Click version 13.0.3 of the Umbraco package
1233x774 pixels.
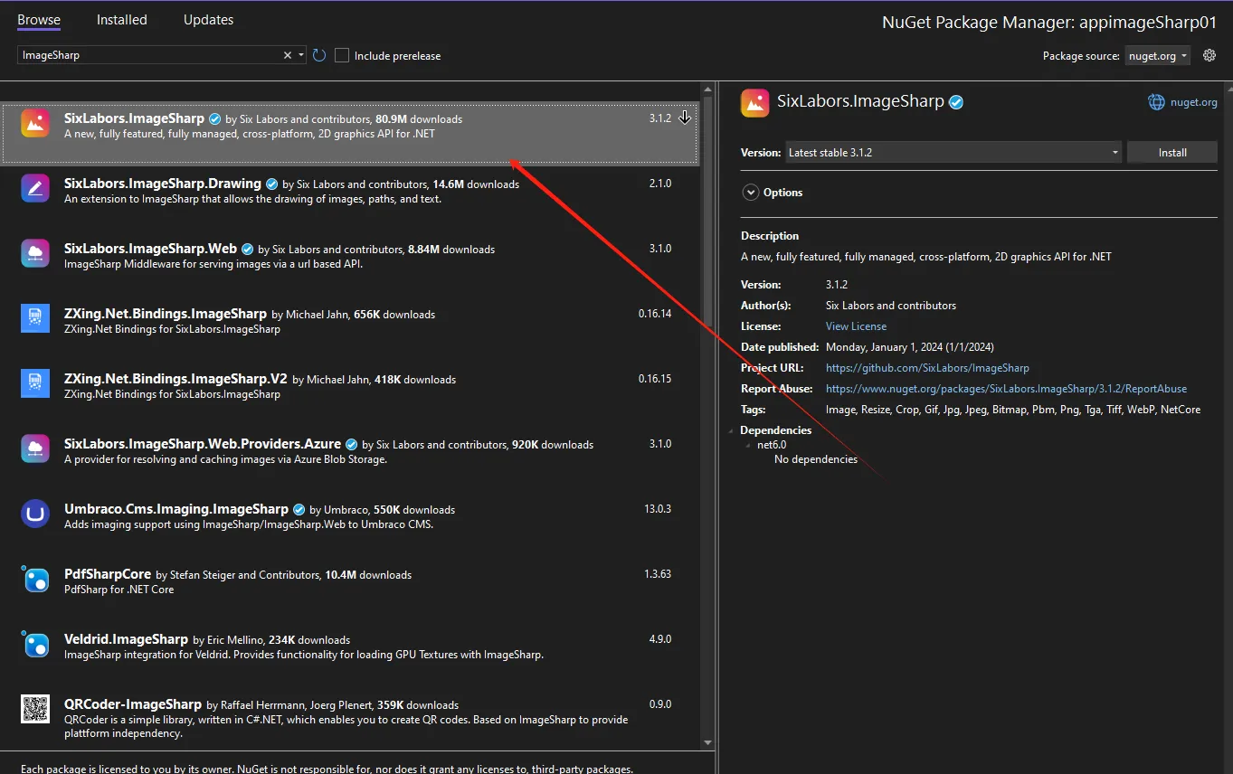click(658, 509)
